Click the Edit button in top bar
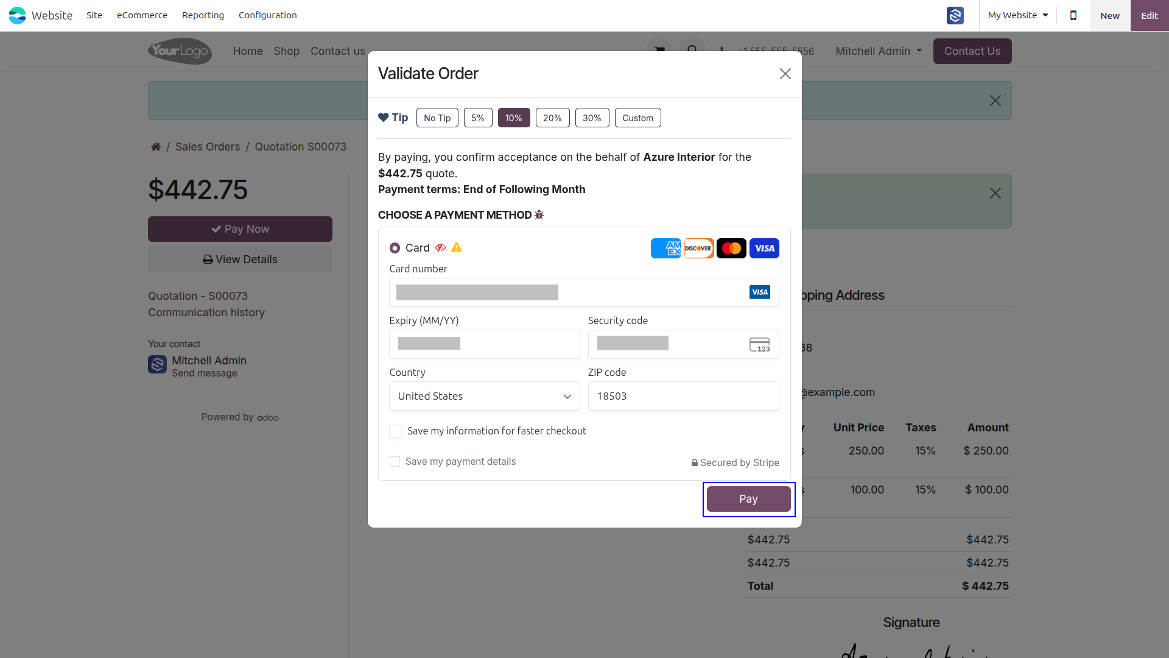 (x=1150, y=15)
